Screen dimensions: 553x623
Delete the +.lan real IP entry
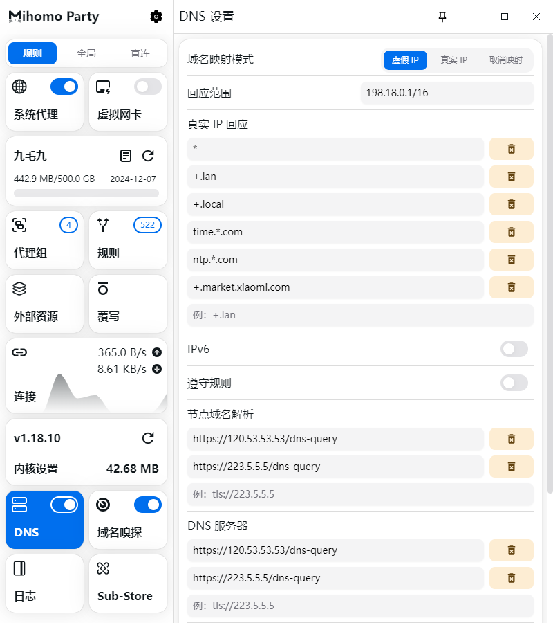511,177
